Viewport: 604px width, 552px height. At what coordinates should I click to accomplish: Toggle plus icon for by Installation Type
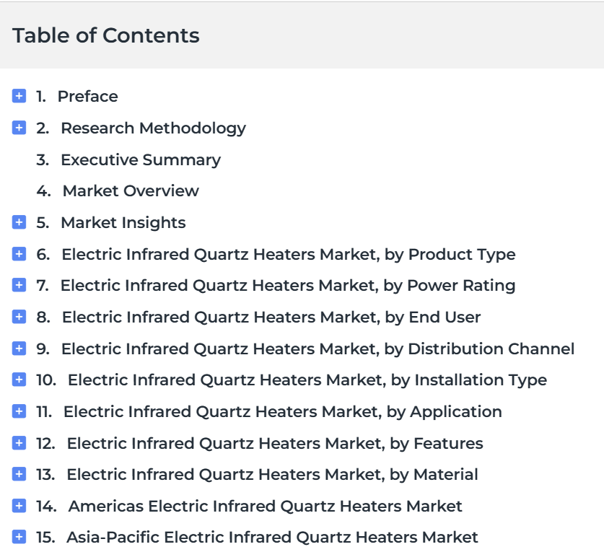pos(19,380)
